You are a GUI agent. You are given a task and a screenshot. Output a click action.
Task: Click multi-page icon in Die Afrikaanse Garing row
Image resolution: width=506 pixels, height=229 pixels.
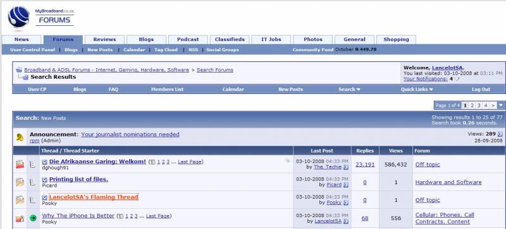click(x=153, y=162)
